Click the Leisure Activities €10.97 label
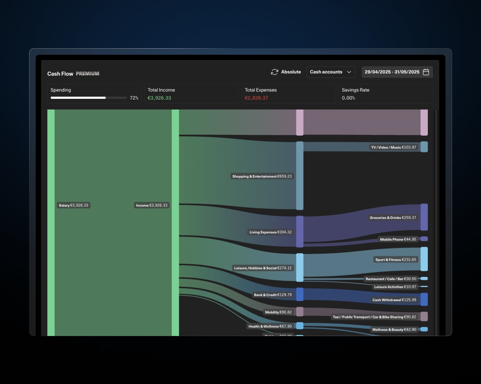 tap(395, 287)
